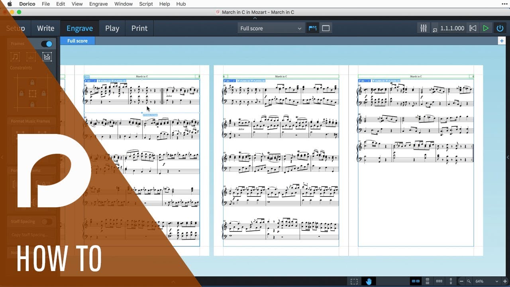Image resolution: width=510 pixels, height=287 pixels.
Task: Click the March in C header on middle page
Action: point(281,77)
